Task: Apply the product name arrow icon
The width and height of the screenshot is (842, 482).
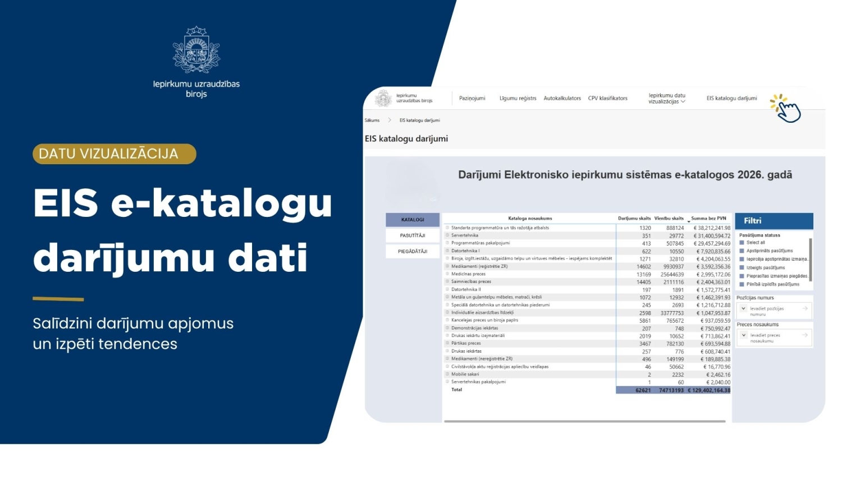Action: pos(805,335)
